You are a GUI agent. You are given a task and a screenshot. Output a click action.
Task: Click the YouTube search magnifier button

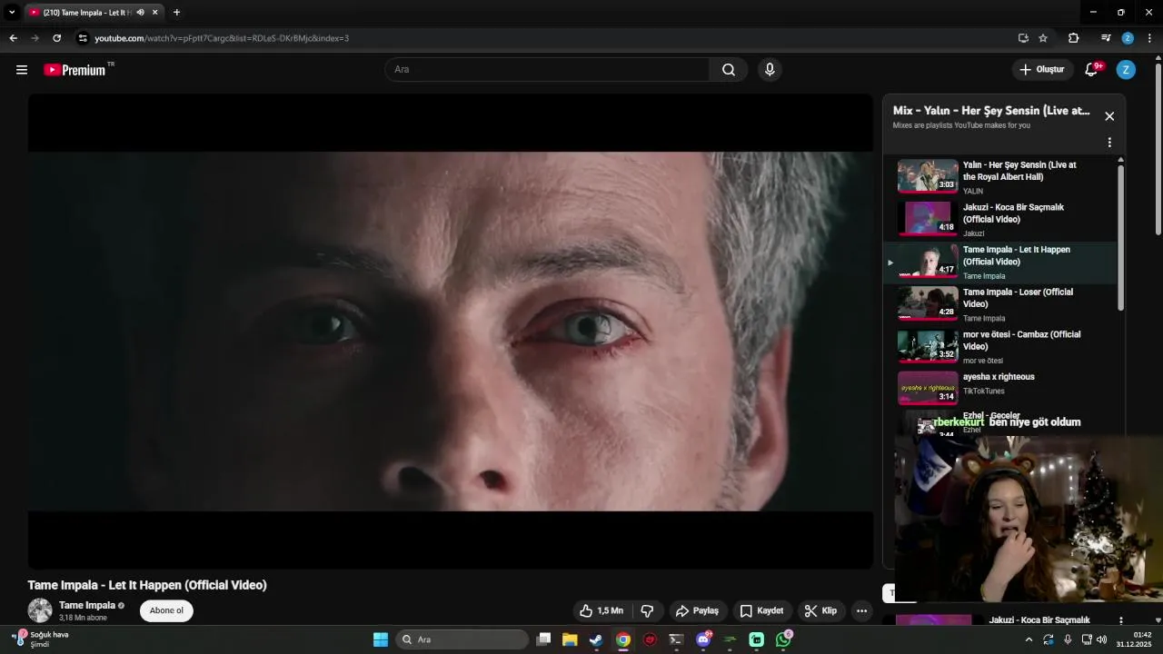coord(729,70)
